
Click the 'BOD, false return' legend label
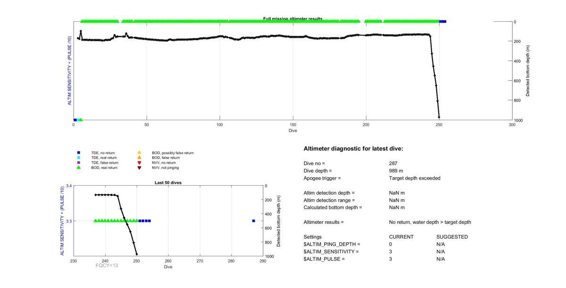point(166,157)
